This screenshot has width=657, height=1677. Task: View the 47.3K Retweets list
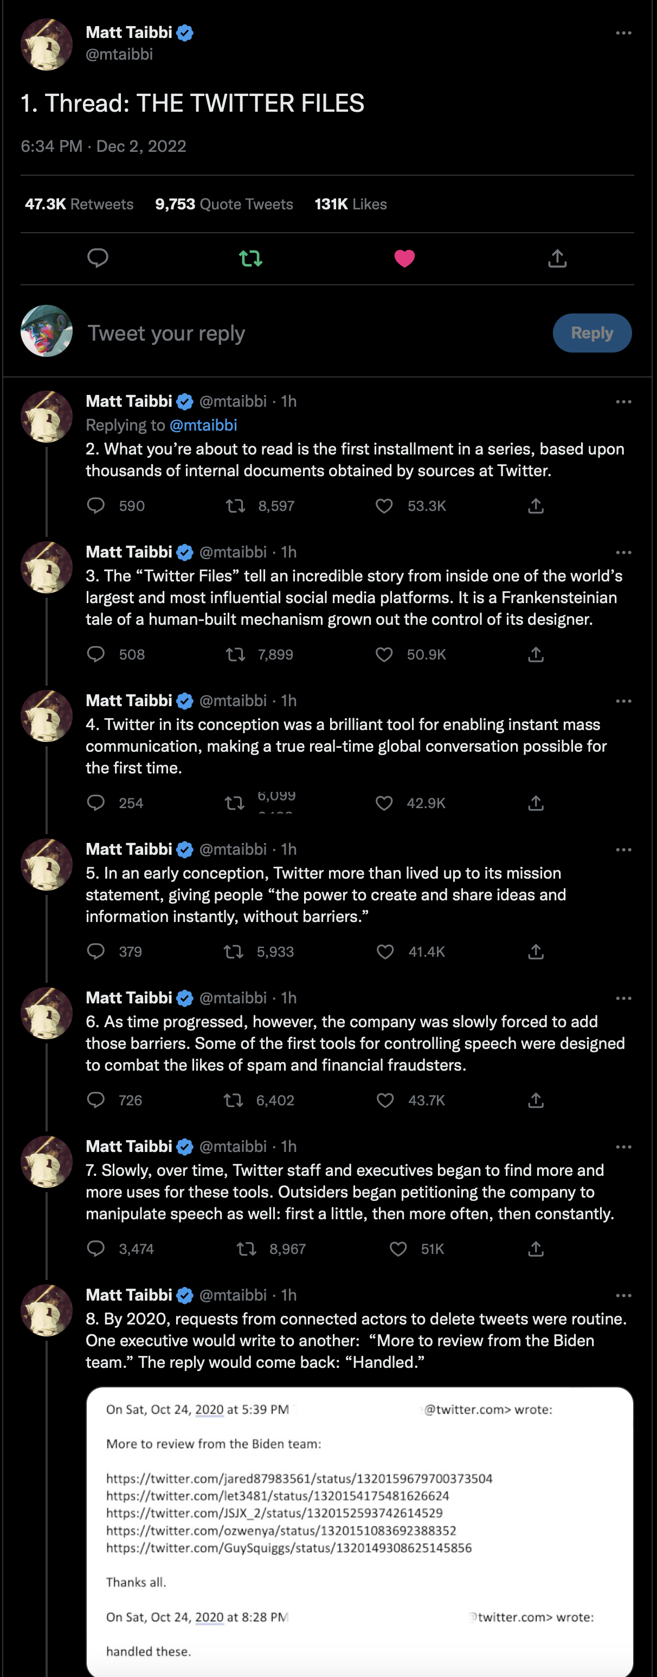[79, 204]
